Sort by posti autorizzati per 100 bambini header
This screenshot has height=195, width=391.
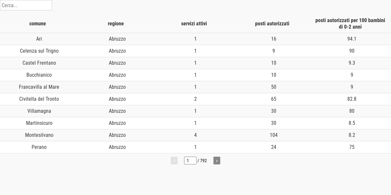coord(350,23)
